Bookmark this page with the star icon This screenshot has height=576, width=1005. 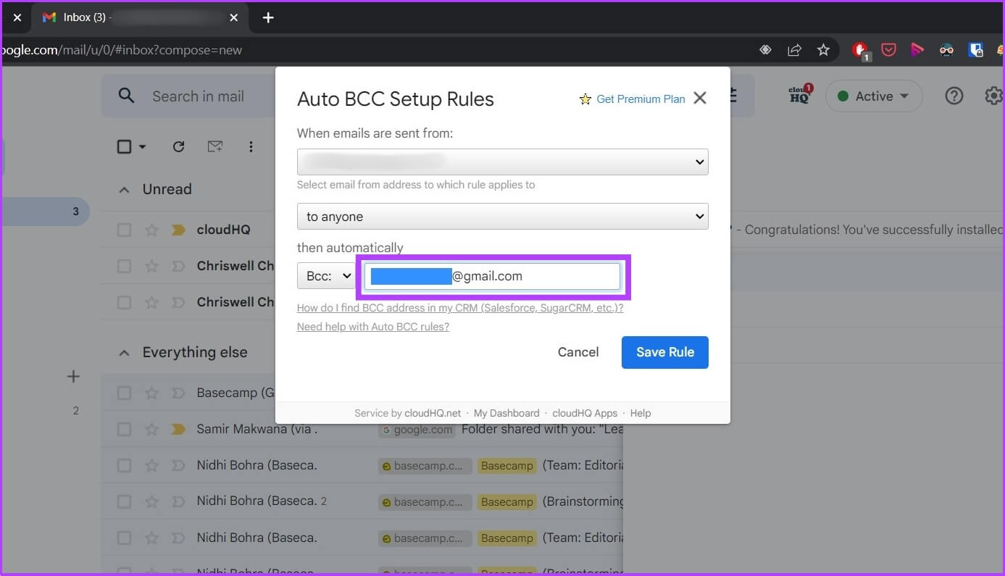[x=823, y=50]
